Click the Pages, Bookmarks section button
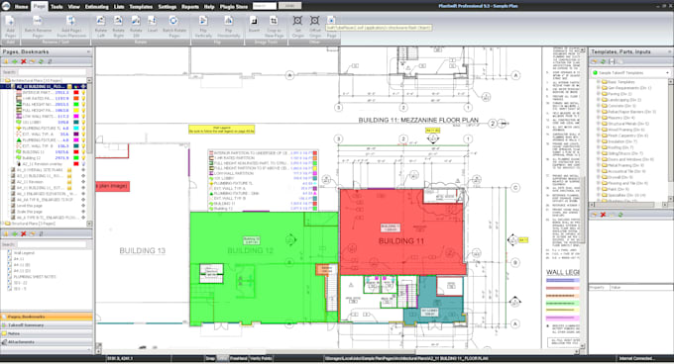Screen dimensions: 674x364 (x=47, y=317)
